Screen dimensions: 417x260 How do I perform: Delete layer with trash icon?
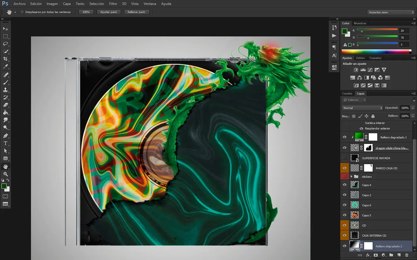(x=407, y=255)
